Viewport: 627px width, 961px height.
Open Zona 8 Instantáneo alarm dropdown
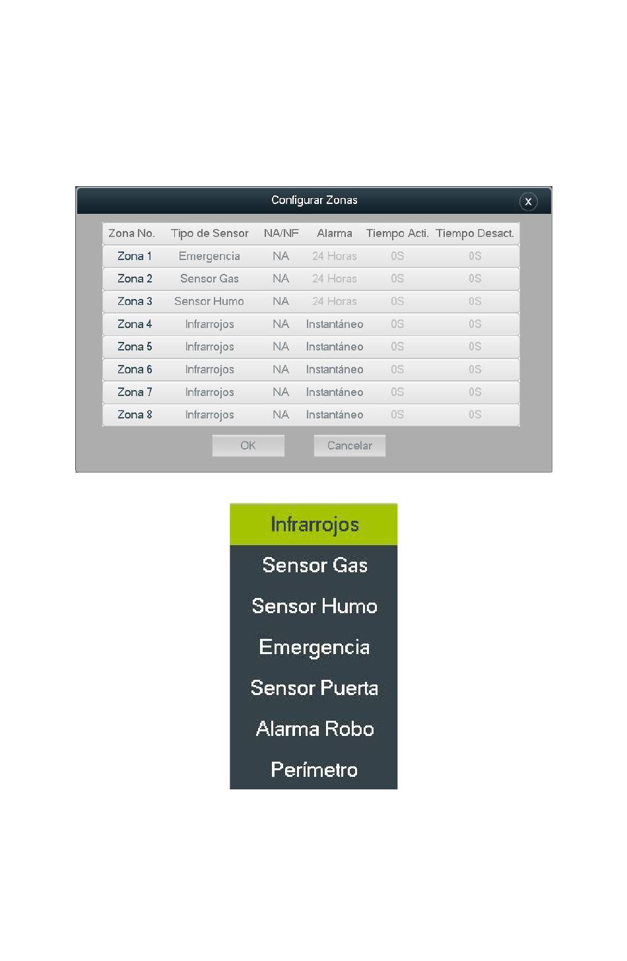pyautogui.click(x=335, y=414)
